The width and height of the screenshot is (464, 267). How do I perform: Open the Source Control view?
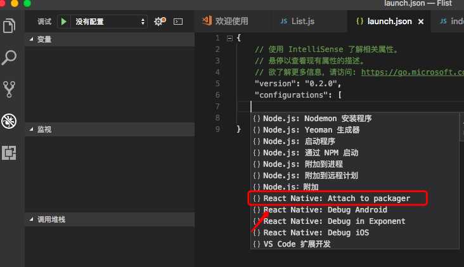click(9, 89)
